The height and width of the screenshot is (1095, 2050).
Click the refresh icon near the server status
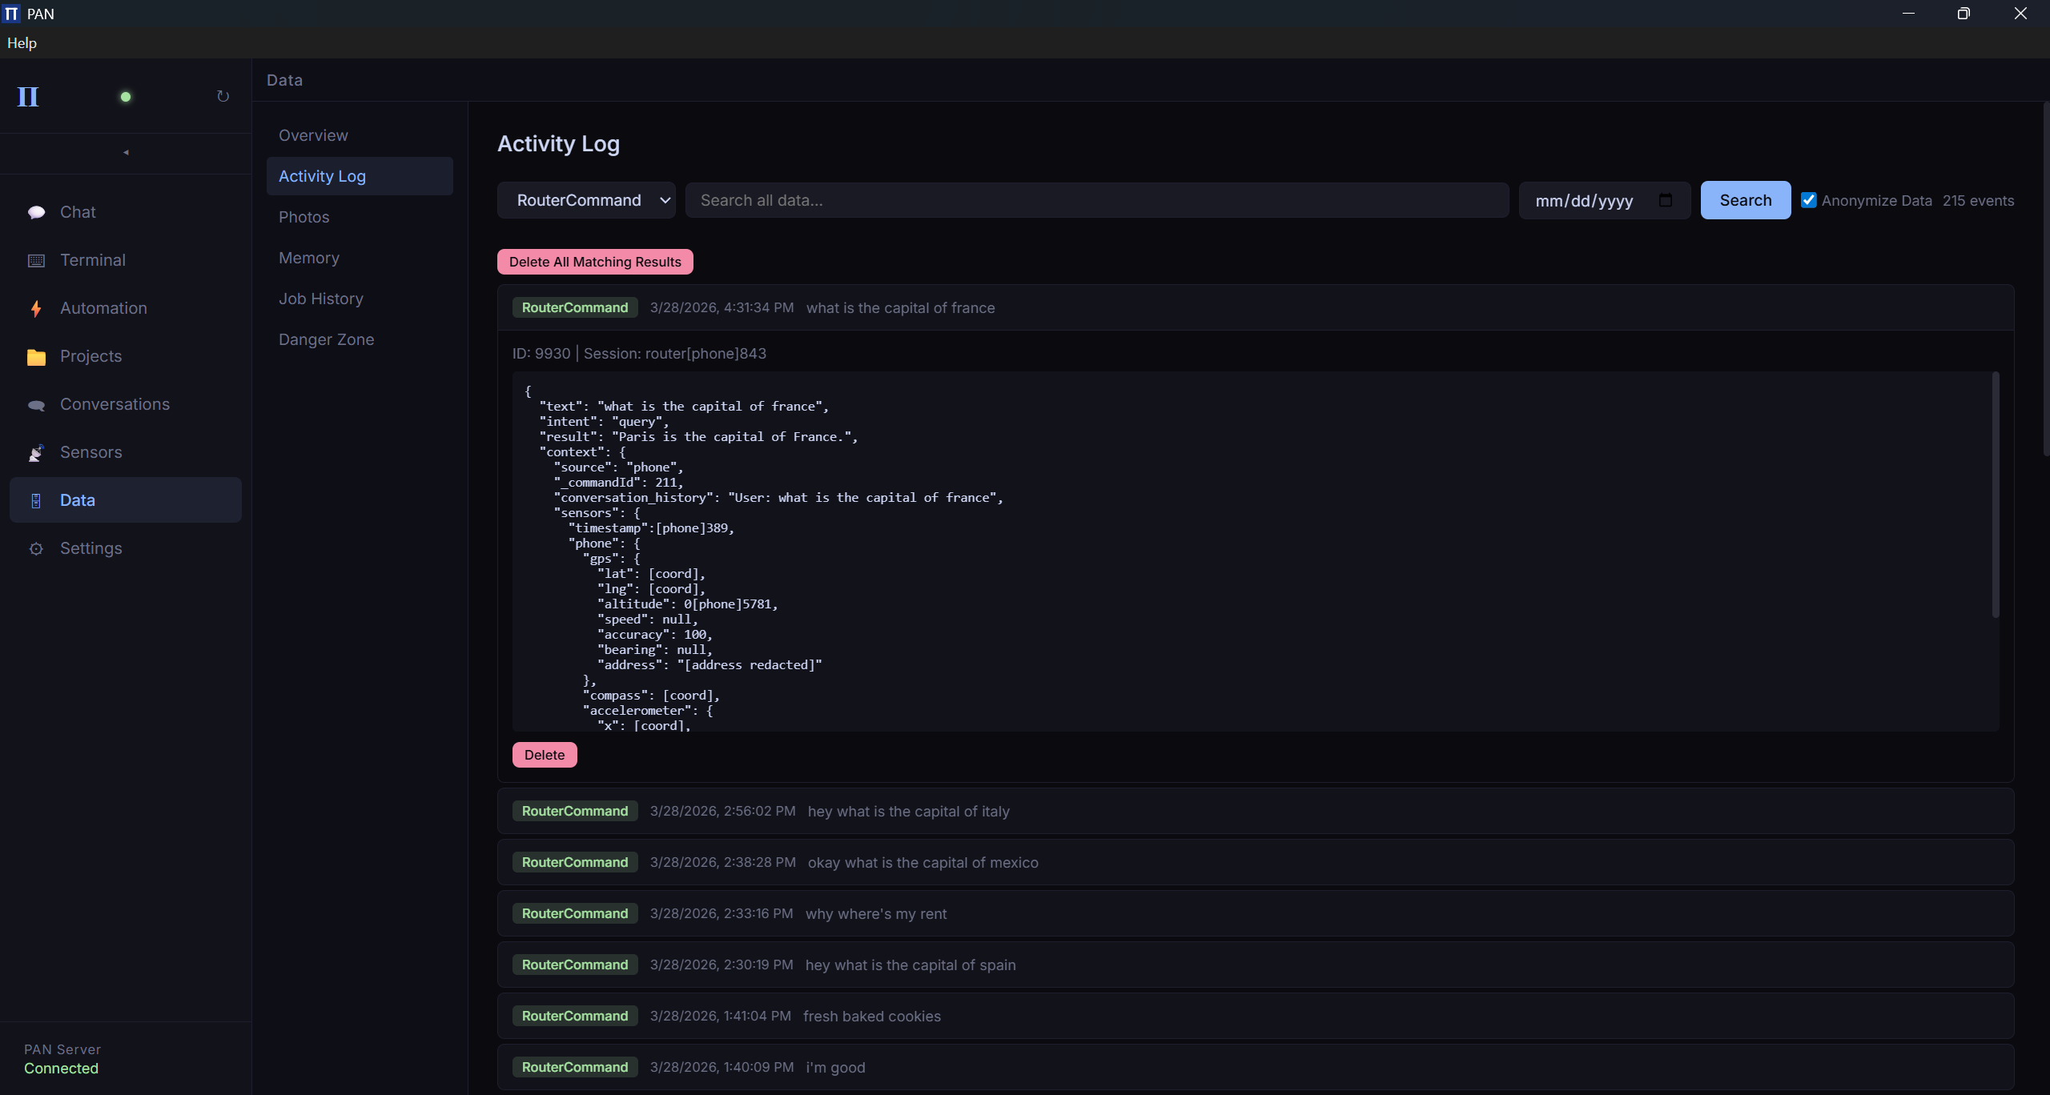pos(223,96)
